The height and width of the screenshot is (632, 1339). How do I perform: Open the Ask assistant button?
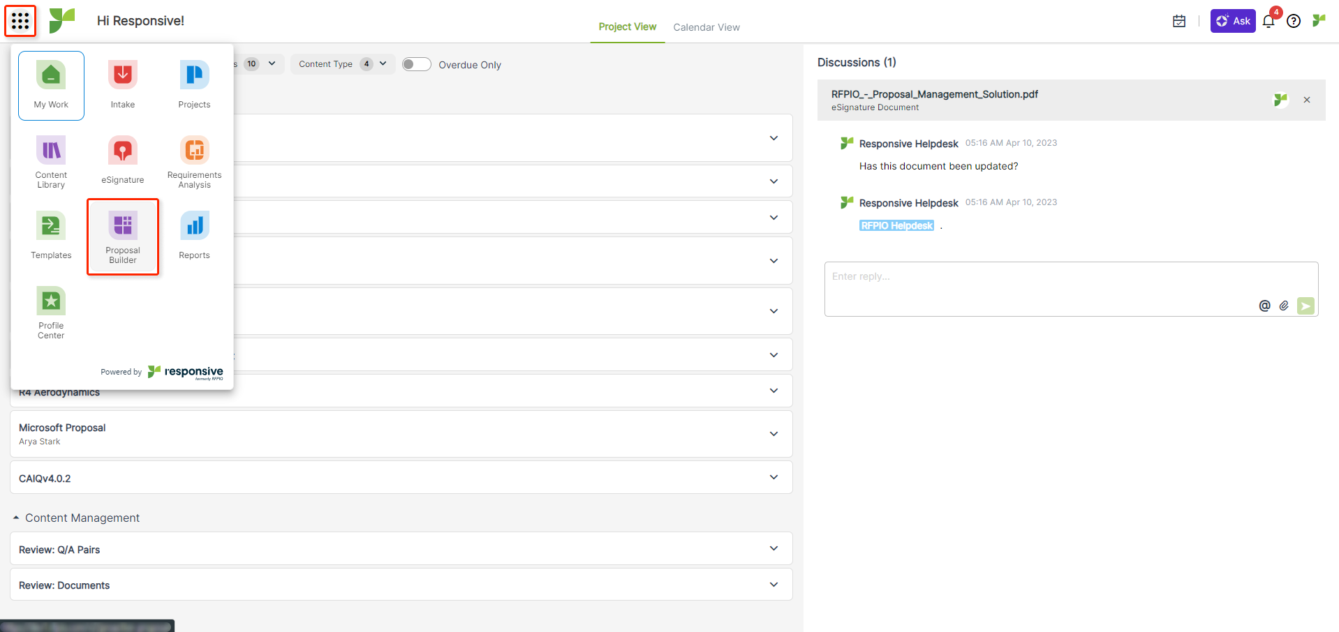click(1233, 21)
